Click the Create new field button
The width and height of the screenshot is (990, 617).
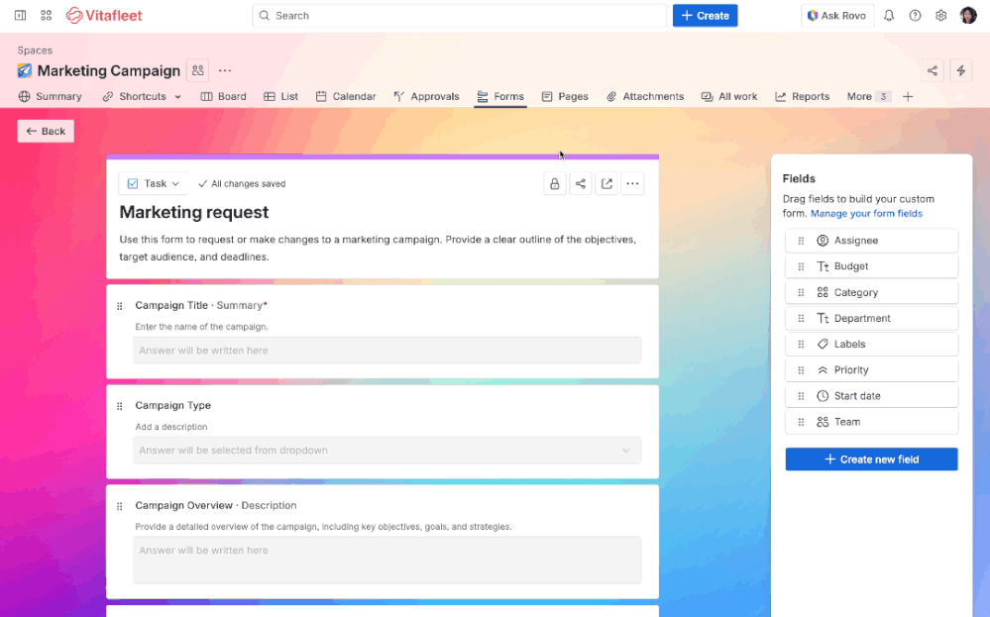(x=871, y=459)
